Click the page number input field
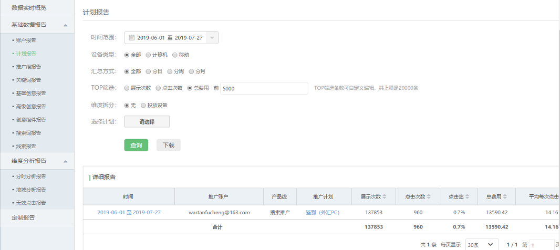Viewport: 560px width, 250px height. pos(542,245)
